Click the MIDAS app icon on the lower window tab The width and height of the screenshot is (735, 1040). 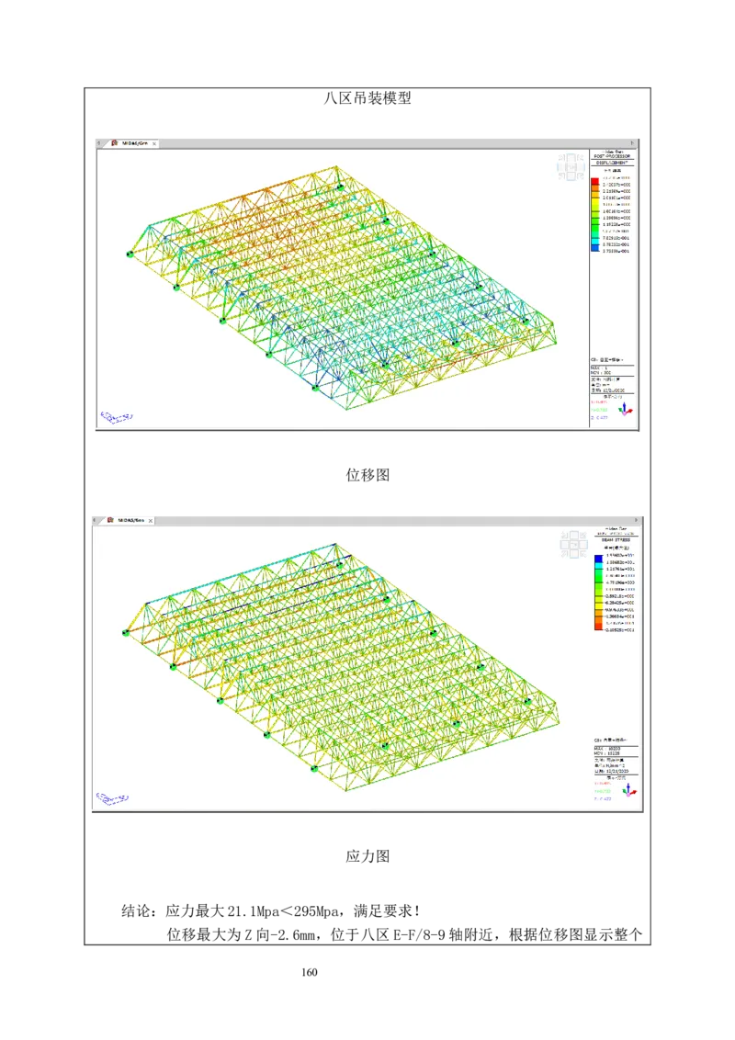point(110,520)
